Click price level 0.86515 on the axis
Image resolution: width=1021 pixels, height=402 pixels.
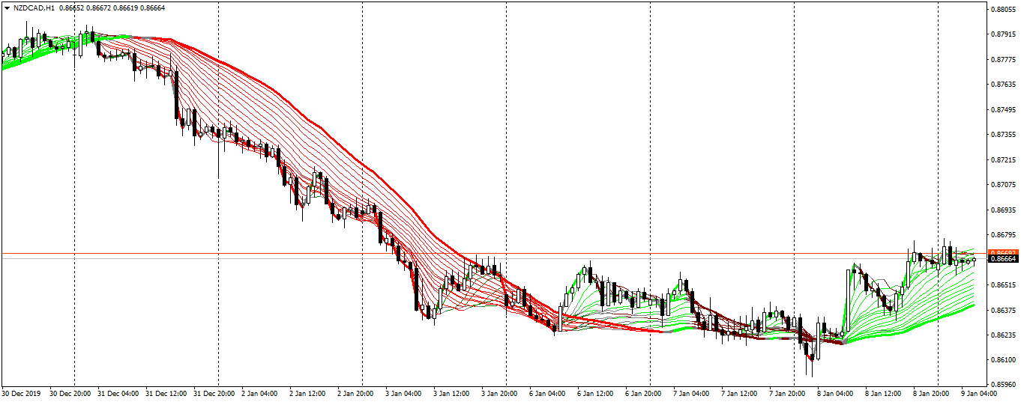[1003, 285]
